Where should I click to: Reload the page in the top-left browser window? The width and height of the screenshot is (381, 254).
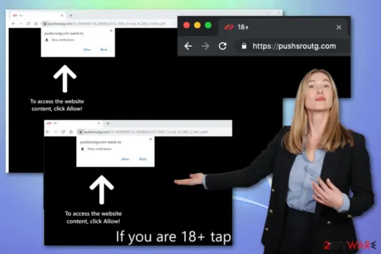tap(29, 24)
